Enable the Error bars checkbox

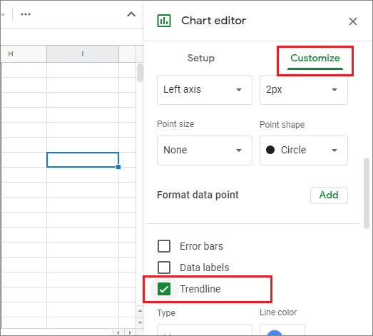[x=164, y=246]
